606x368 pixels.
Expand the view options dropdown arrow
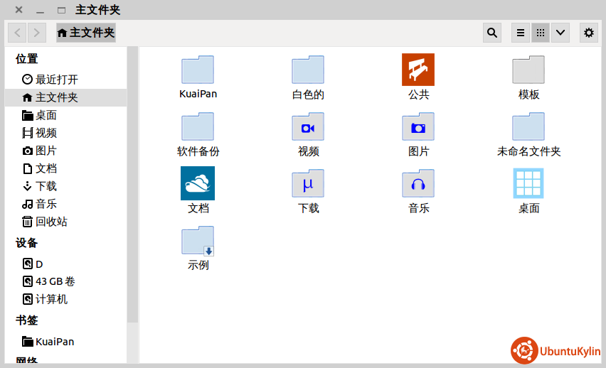pos(560,33)
